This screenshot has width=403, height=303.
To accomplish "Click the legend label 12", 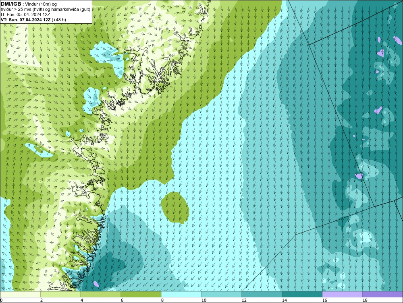I will pos(244,300).
